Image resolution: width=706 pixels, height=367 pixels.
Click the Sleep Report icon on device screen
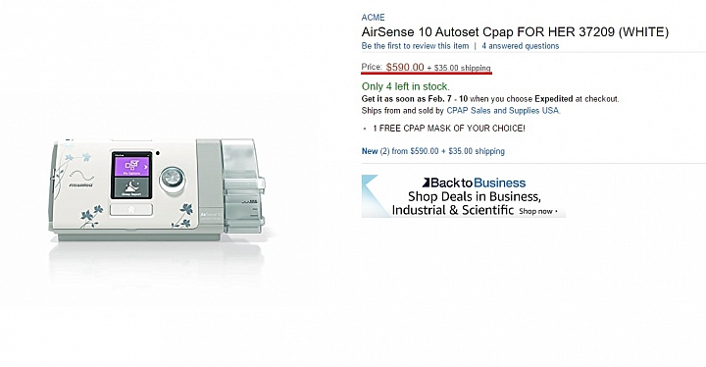(131, 187)
